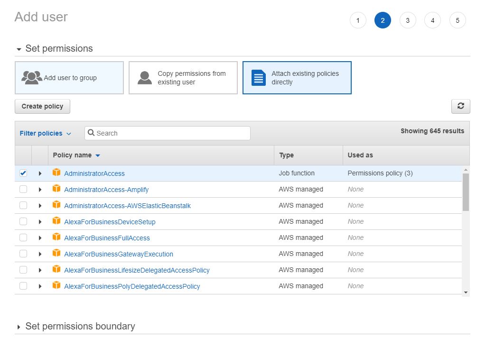Click the 'Job function' type cell
The image size is (486, 347).
[297, 173]
